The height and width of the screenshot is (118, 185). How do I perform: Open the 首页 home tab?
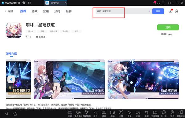(x=27, y=3)
